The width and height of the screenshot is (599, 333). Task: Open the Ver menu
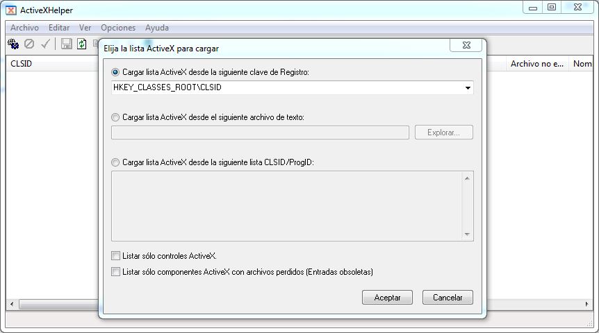[x=85, y=28]
